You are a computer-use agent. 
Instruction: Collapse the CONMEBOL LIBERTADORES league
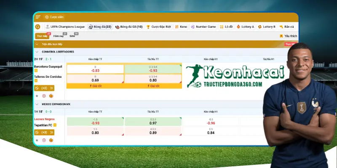coord(37,52)
